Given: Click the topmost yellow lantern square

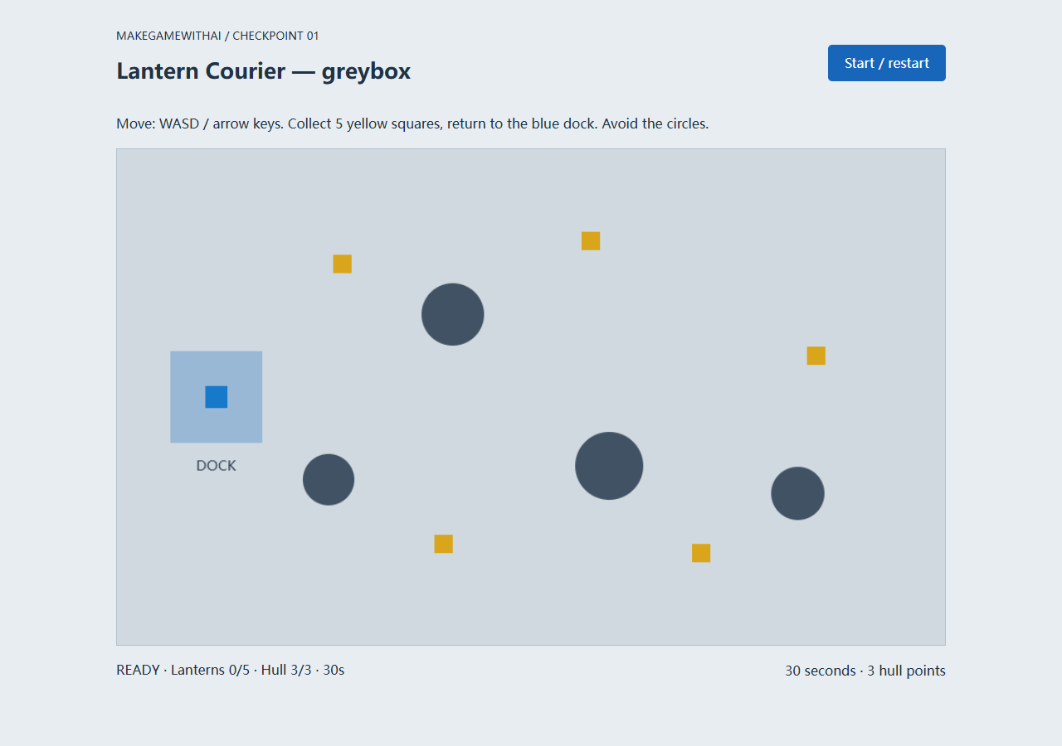Looking at the screenshot, I should coord(591,241).
